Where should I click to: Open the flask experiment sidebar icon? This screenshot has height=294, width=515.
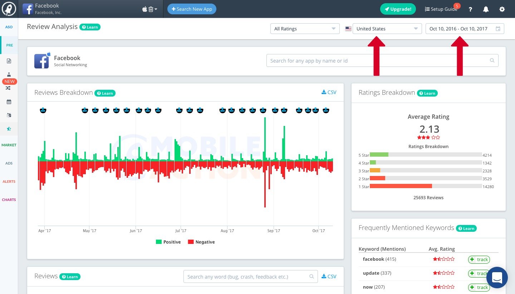9,74
